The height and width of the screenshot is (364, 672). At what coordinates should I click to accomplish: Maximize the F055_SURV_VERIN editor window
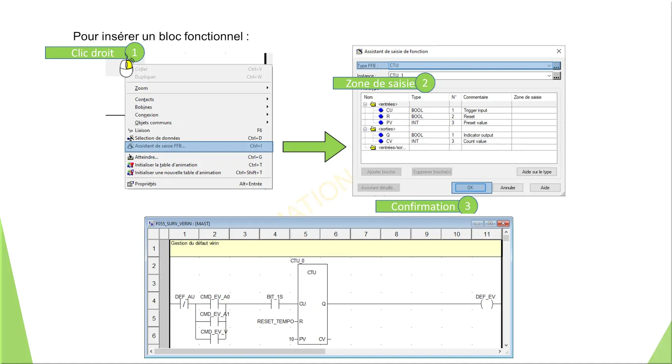pos(490,224)
